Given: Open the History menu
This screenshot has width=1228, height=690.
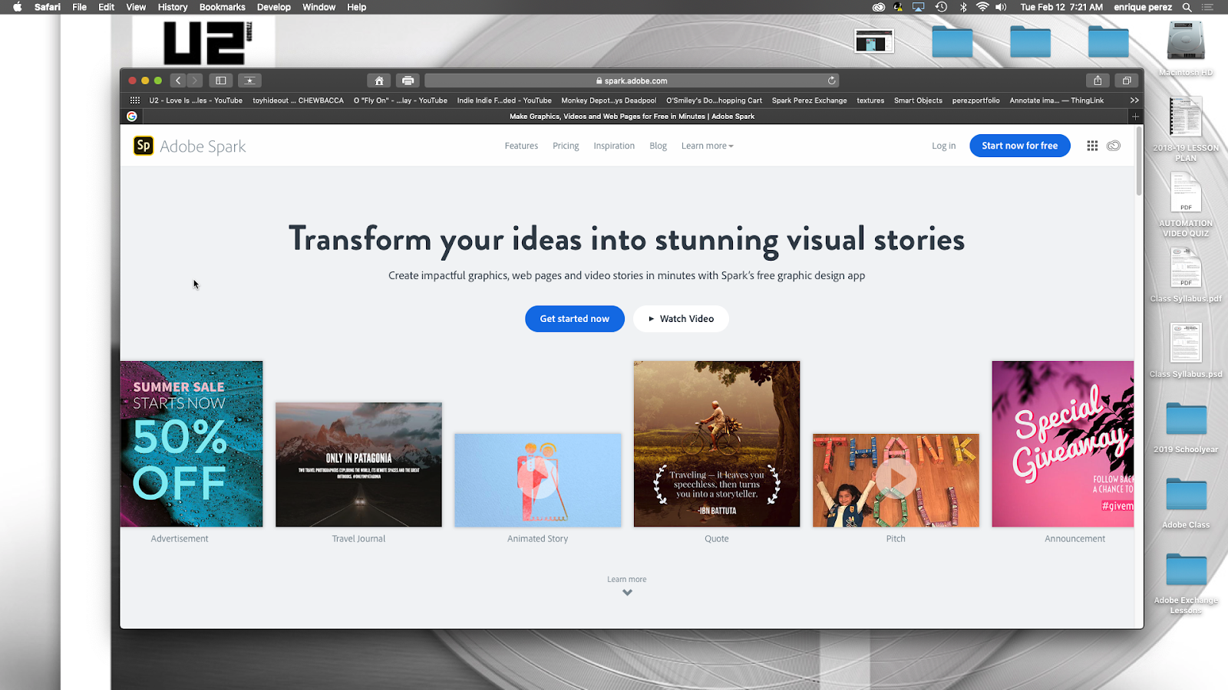Looking at the screenshot, I should (173, 7).
